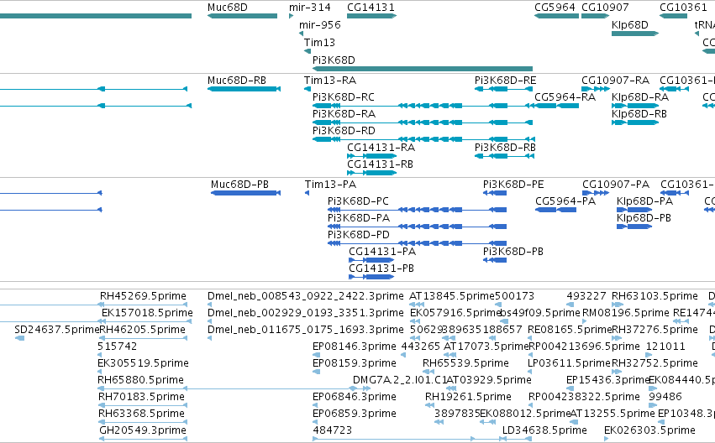
Task: Click protein CG14131-PA label
Action: click(382, 253)
